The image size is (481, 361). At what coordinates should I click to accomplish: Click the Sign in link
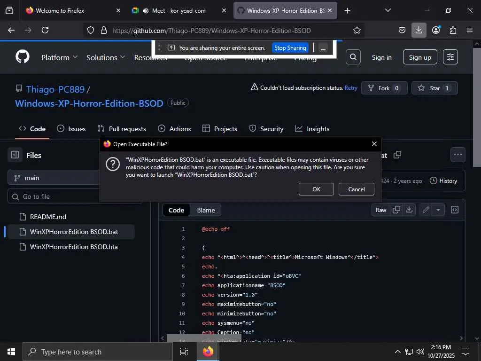click(x=381, y=57)
